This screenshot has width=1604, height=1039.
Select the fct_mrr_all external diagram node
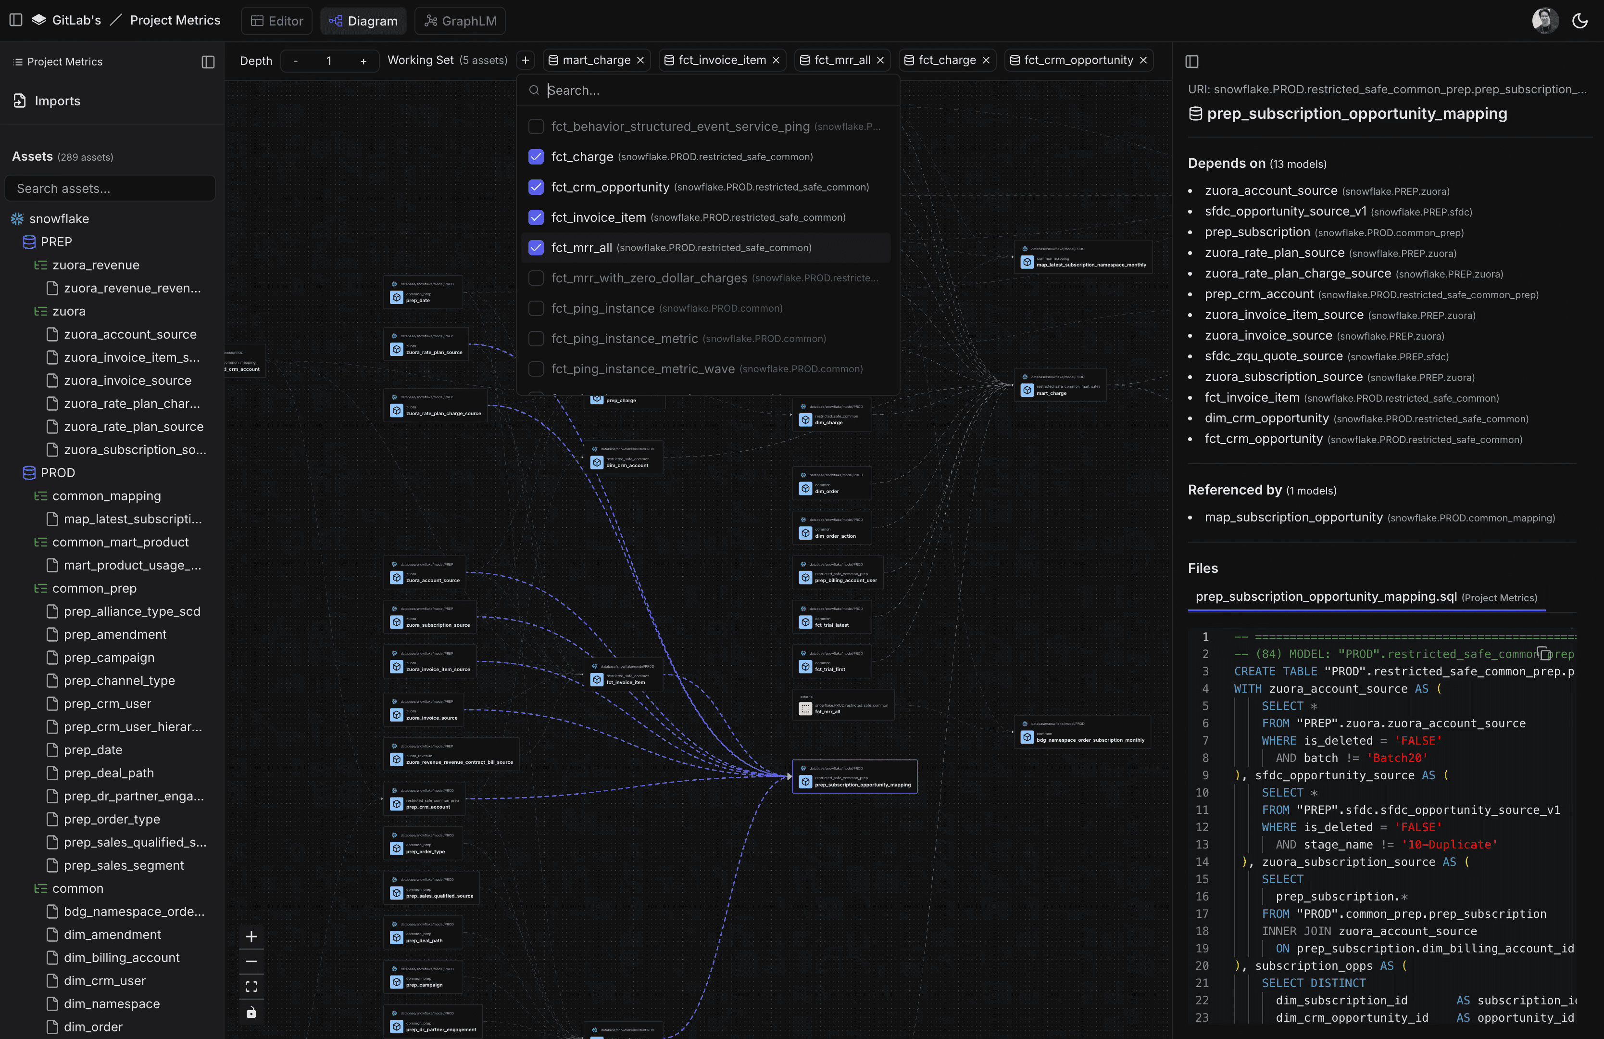coord(843,705)
